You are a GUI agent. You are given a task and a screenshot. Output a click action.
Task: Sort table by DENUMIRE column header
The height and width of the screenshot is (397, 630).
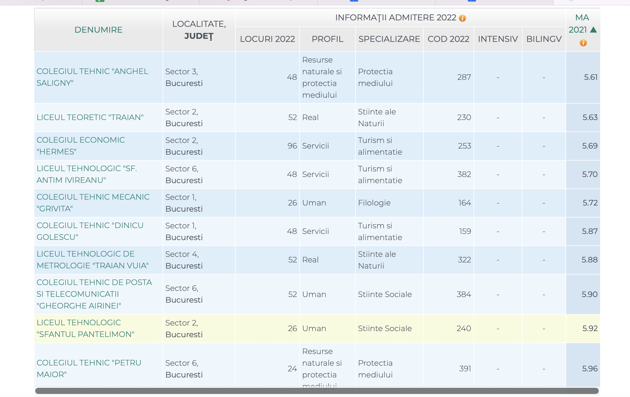click(98, 30)
